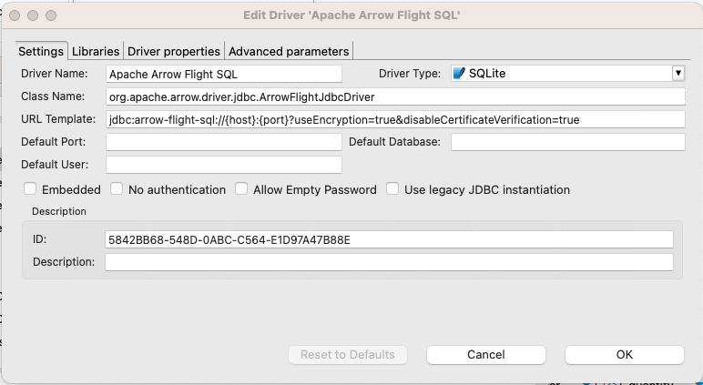This screenshot has width=703, height=385.
Task: Click the empty Description text field
Action: point(389,262)
